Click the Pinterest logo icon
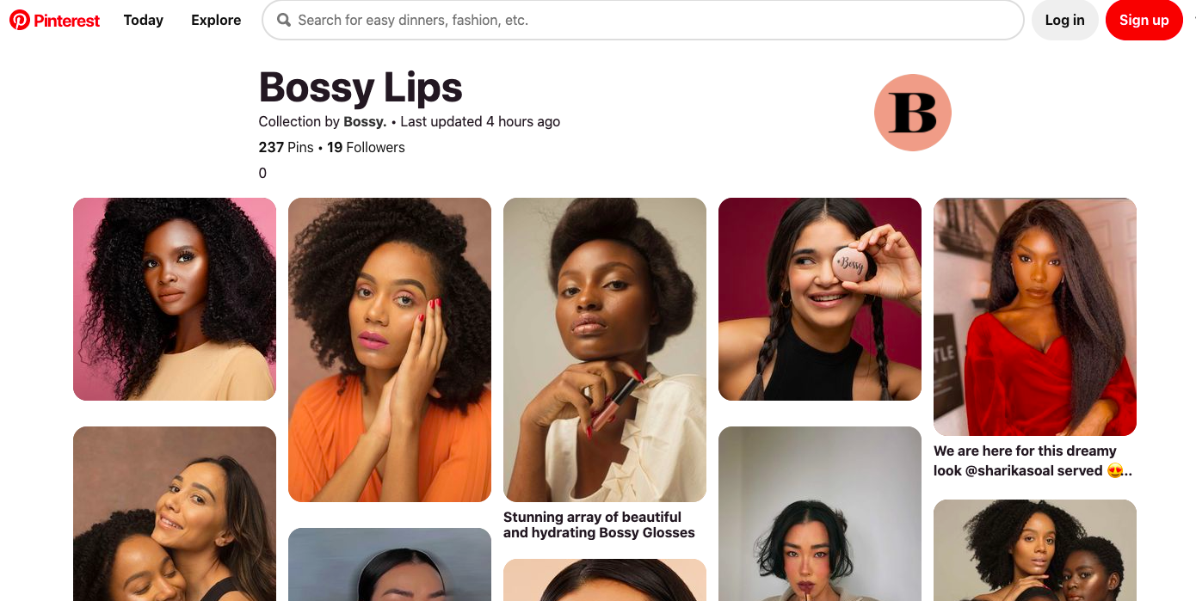The width and height of the screenshot is (1196, 601). (20, 21)
